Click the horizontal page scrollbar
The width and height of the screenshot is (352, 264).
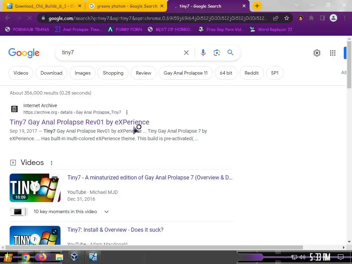tap(154, 247)
